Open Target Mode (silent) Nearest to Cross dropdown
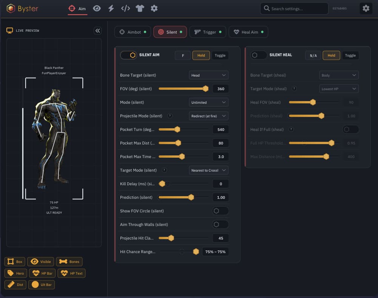The width and height of the screenshot is (378, 298). (208, 170)
